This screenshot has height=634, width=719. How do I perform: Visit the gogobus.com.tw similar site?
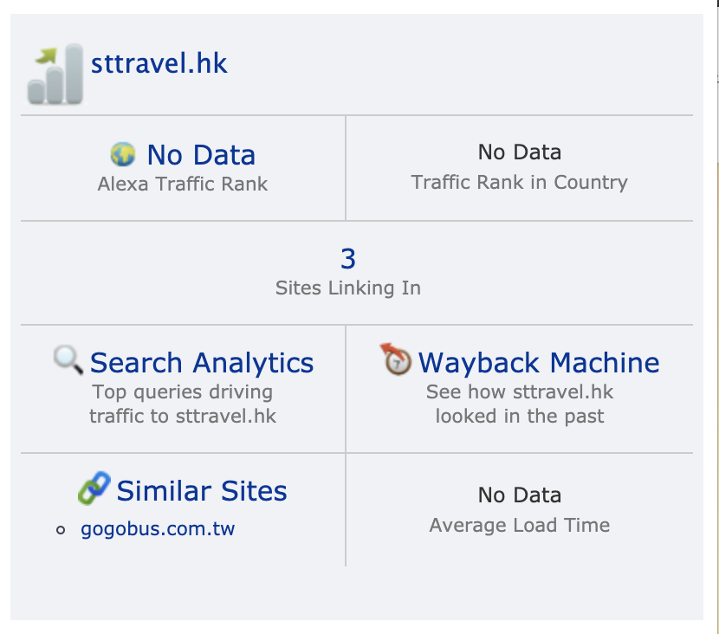tap(158, 529)
